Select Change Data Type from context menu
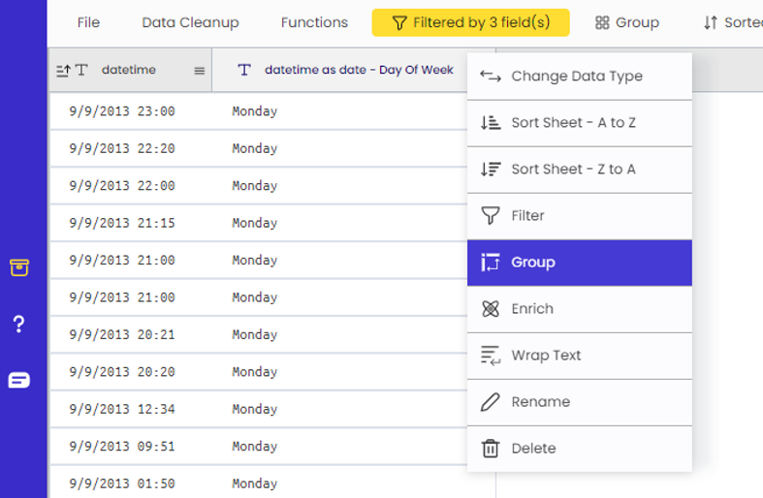 [577, 77]
